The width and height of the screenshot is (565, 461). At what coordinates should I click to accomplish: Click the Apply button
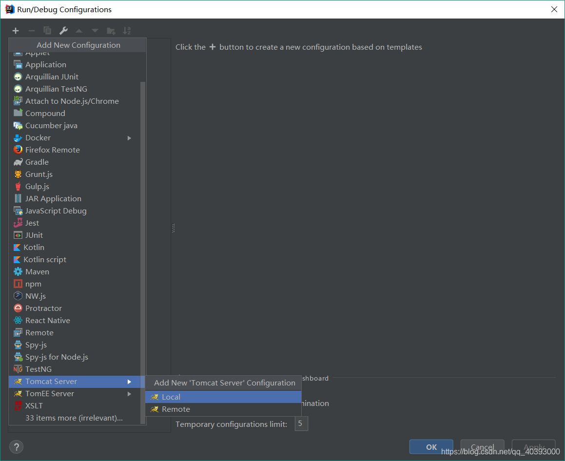click(x=534, y=447)
